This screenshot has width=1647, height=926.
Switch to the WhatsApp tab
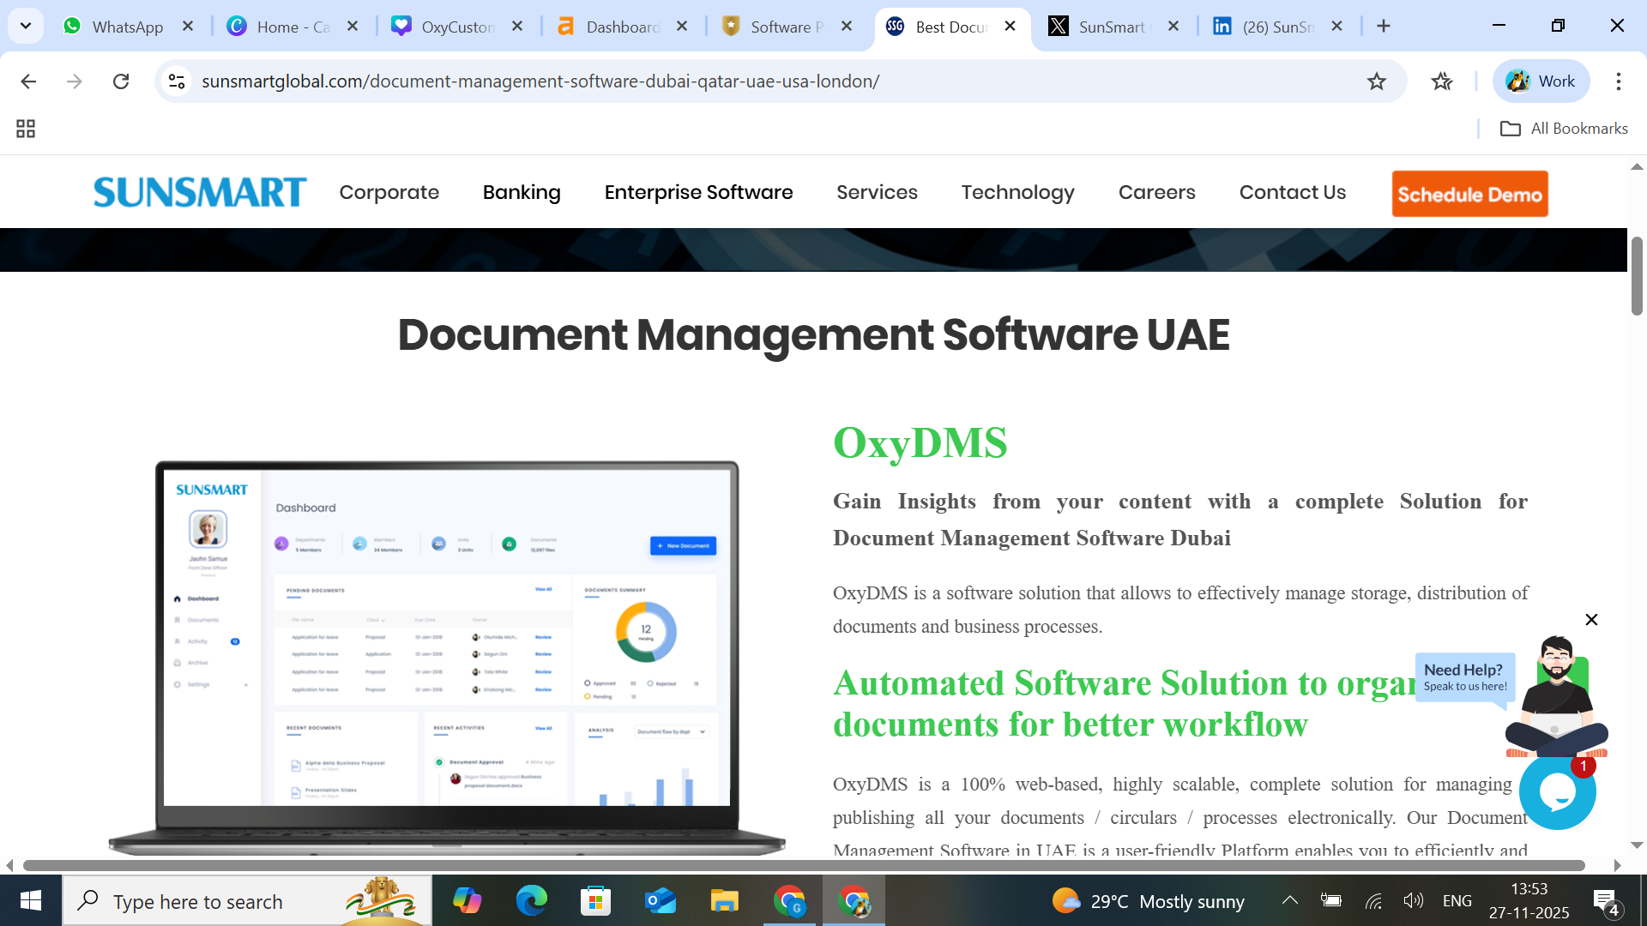[126, 27]
